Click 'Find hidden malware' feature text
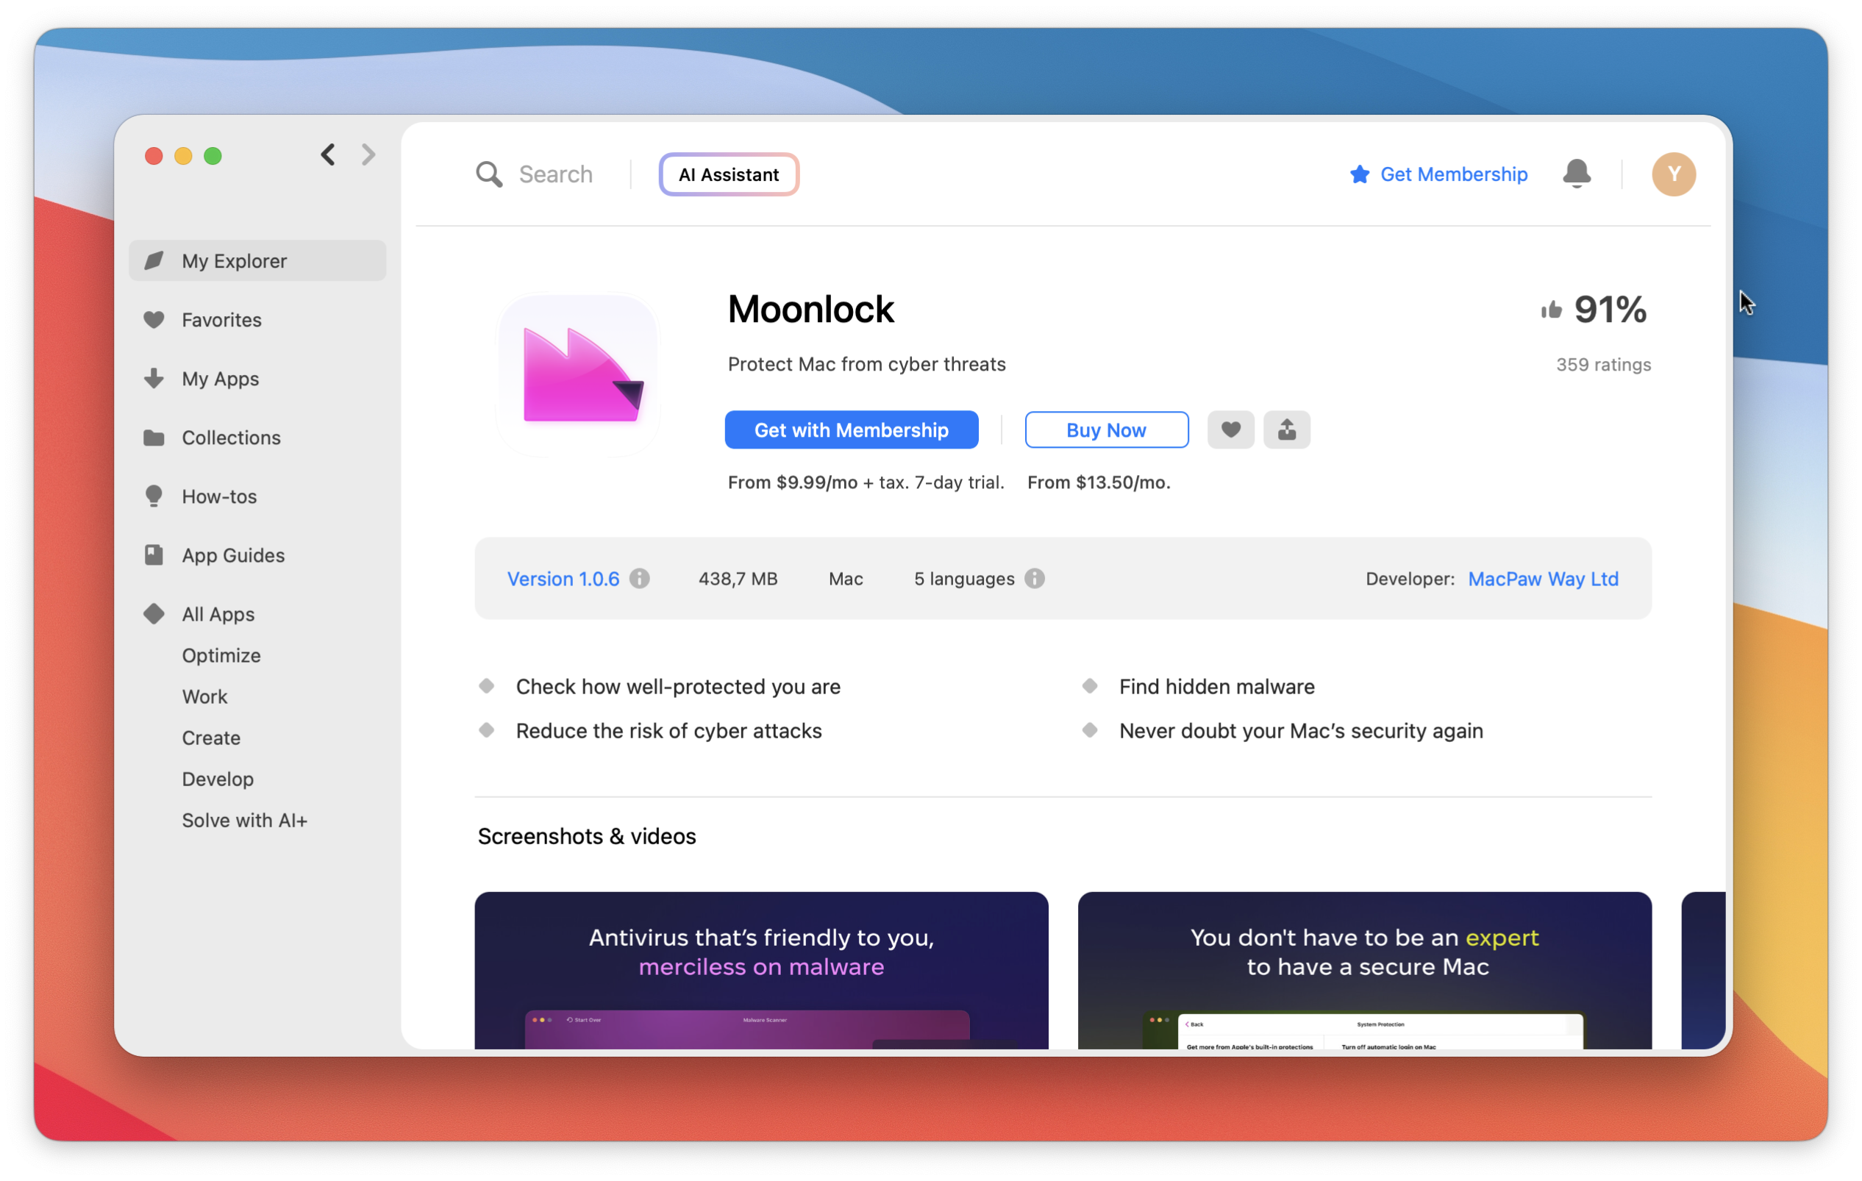 [1217, 687]
